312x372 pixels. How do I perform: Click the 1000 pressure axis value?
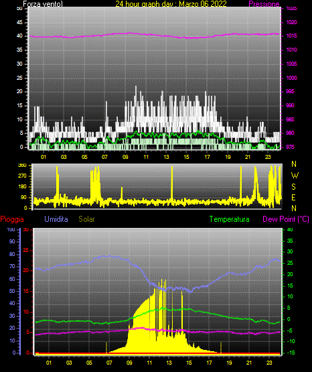point(291,78)
